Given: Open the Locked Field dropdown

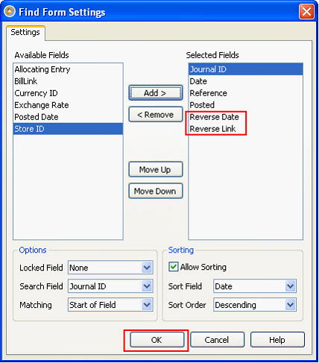Looking at the screenshot, I should point(147,268).
